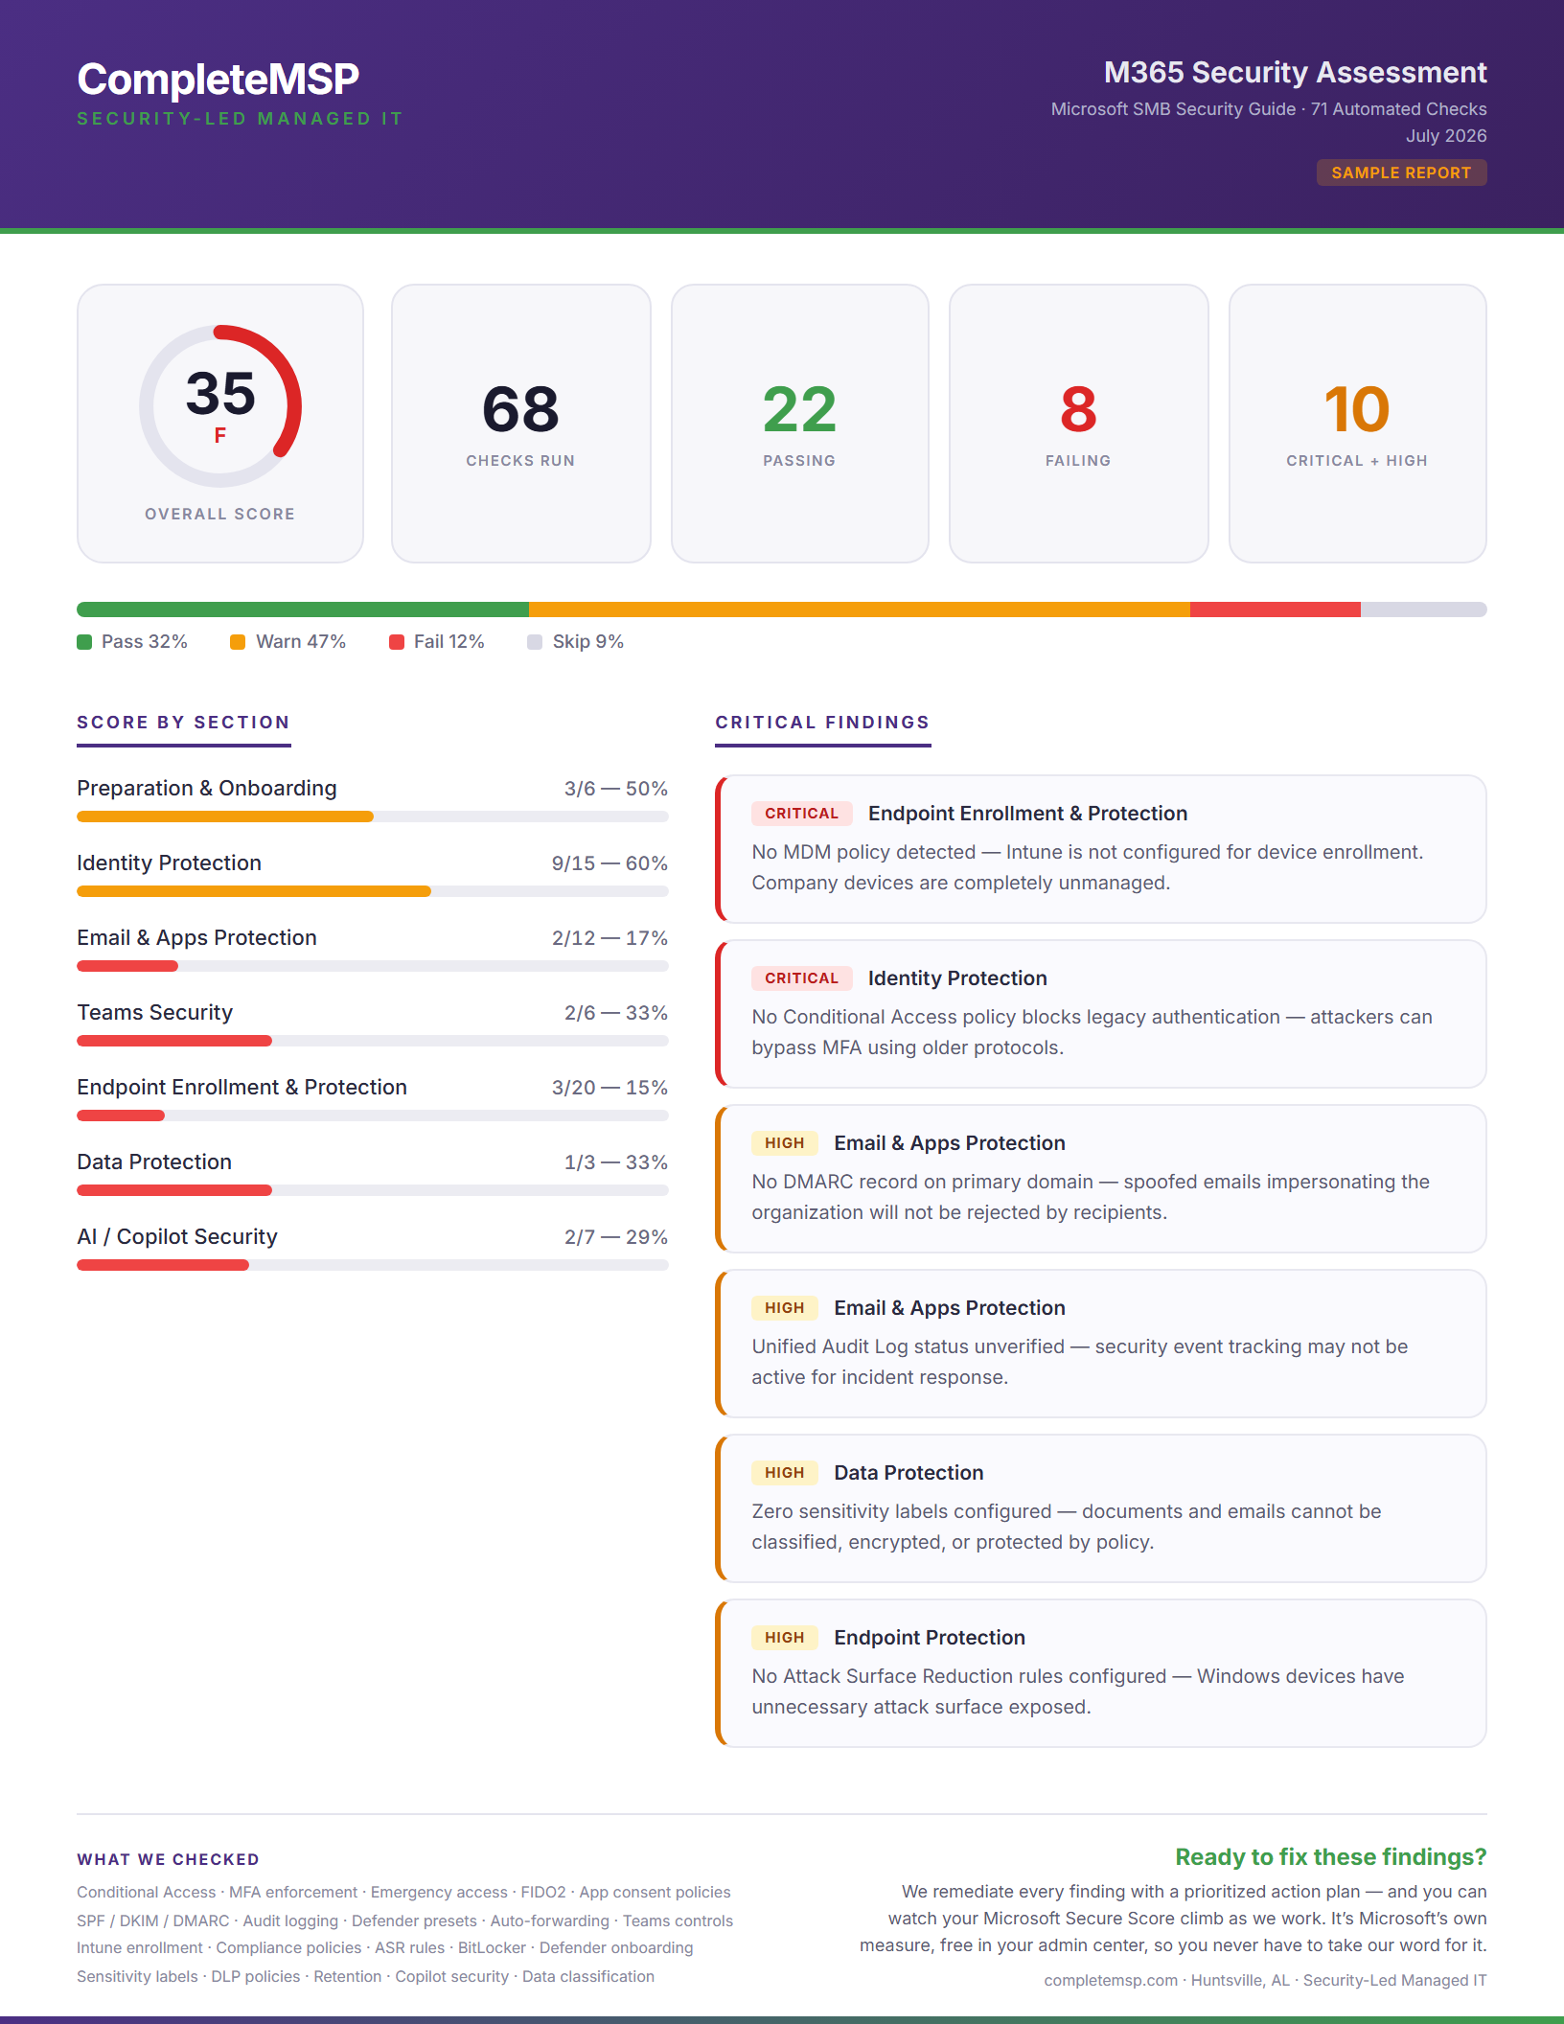Screen dimensions: 1564x2024
Task: Click the Conditional Access checked item
Action: [x=147, y=1893]
